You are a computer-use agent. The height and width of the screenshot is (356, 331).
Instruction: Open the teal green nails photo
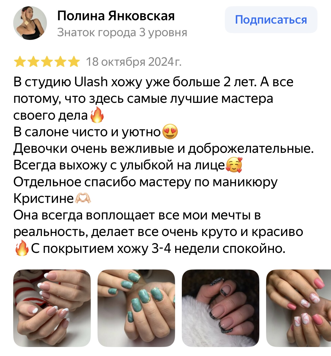(136, 308)
